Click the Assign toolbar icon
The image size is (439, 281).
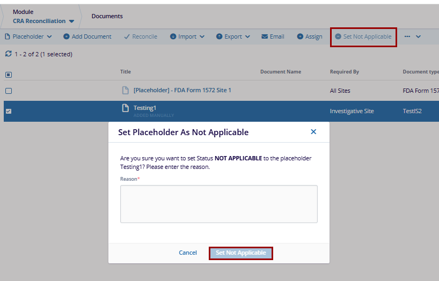(x=299, y=36)
